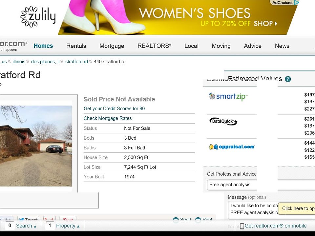
Task: Click Get realtor.com on mobile link
Action: coord(275,226)
